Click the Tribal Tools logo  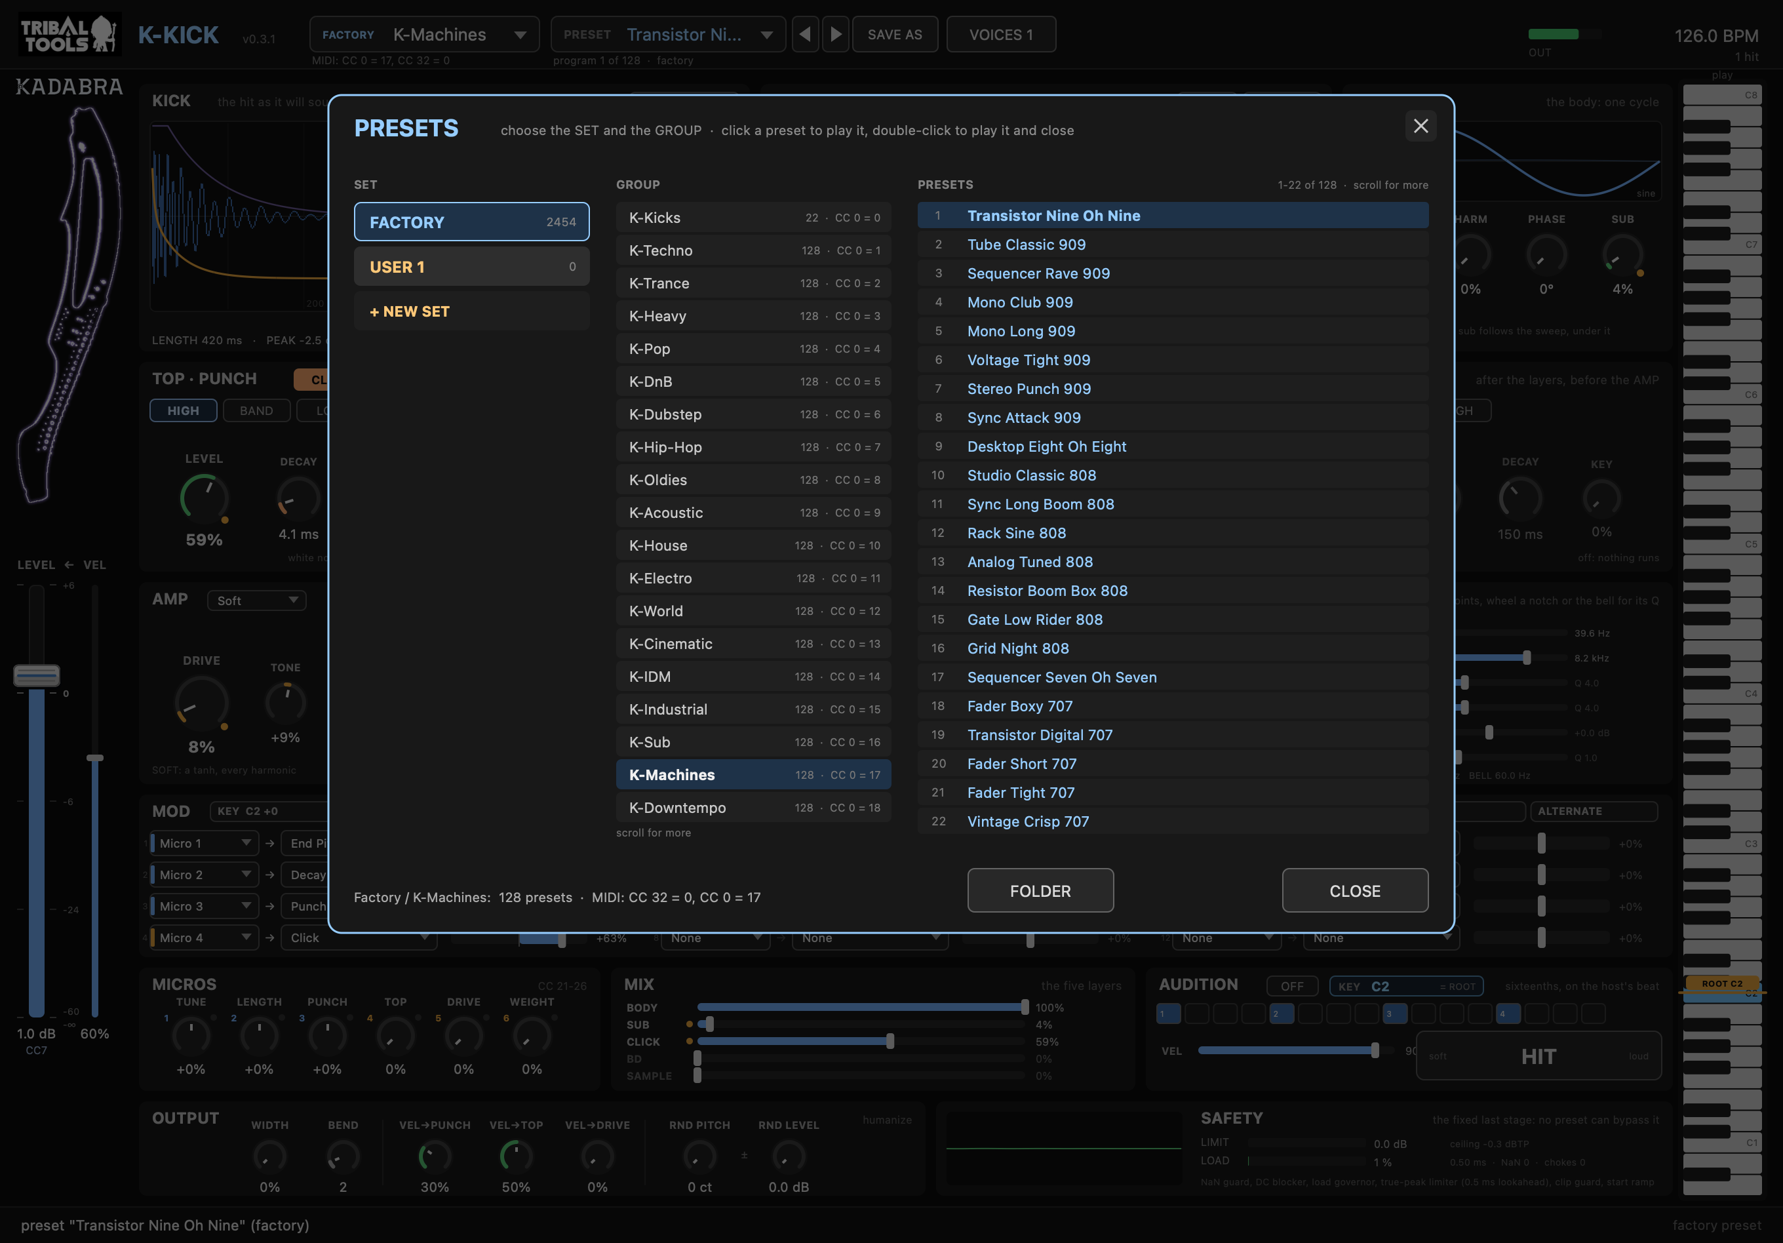click(x=69, y=34)
